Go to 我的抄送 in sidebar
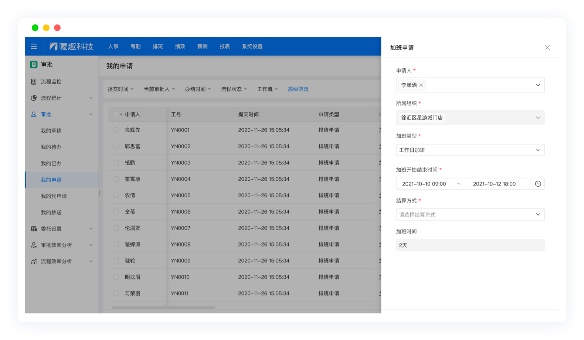The width and height of the screenshot is (584, 340). [x=51, y=212]
